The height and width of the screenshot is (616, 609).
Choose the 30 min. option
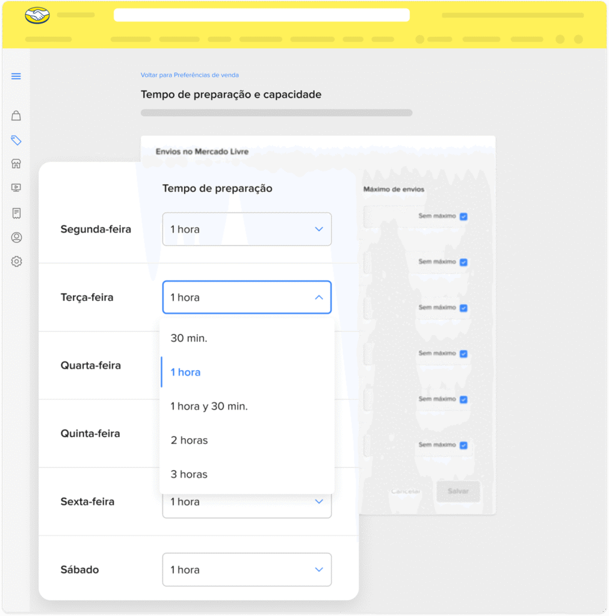click(x=189, y=338)
